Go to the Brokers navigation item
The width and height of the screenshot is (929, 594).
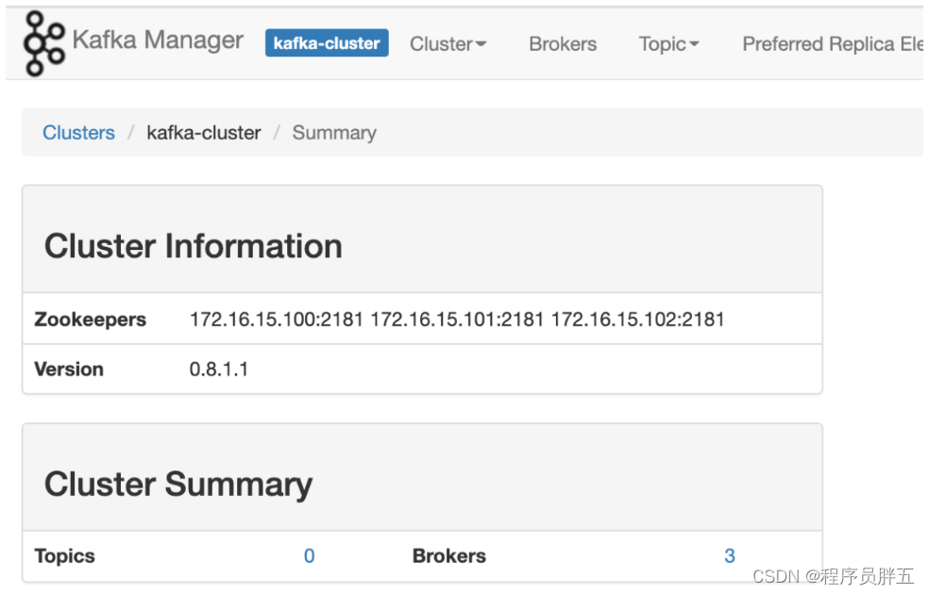click(x=563, y=43)
